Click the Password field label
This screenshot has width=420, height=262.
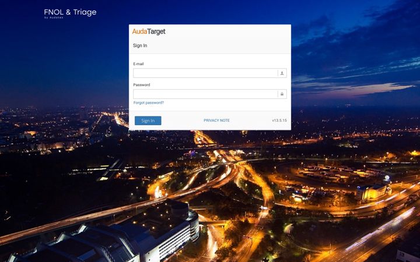click(x=142, y=85)
